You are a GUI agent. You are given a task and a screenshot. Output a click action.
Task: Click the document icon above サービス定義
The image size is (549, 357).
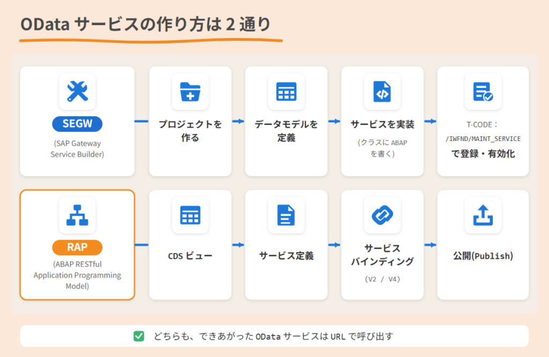click(286, 215)
